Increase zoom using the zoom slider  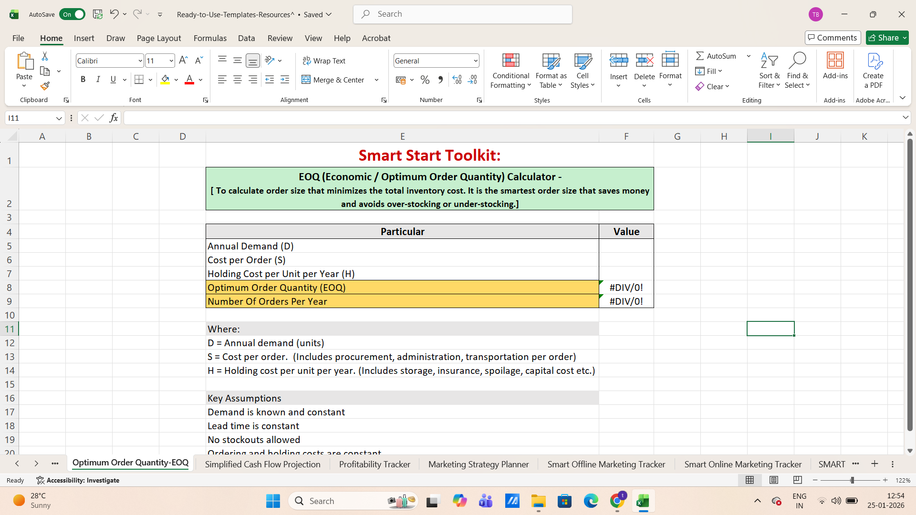[885, 480]
